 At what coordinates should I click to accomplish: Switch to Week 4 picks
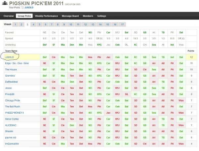(x=33, y=24)
